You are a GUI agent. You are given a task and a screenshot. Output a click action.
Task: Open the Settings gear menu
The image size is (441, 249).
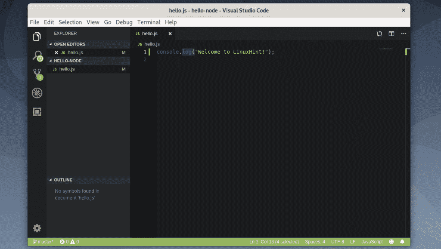click(37, 228)
